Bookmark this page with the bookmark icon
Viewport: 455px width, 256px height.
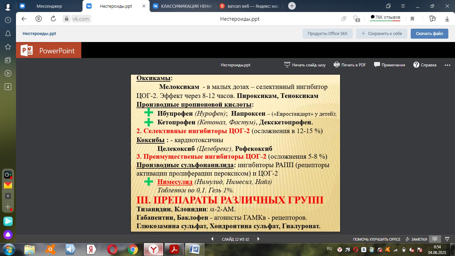pyautogui.click(x=412, y=19)
